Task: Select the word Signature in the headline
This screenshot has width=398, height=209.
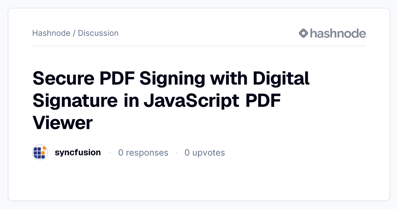Action: click(75, 101)
